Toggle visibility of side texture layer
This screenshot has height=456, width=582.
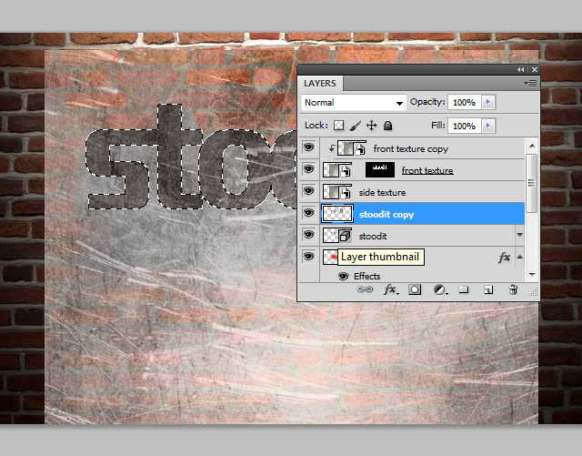tap(308, 192)
